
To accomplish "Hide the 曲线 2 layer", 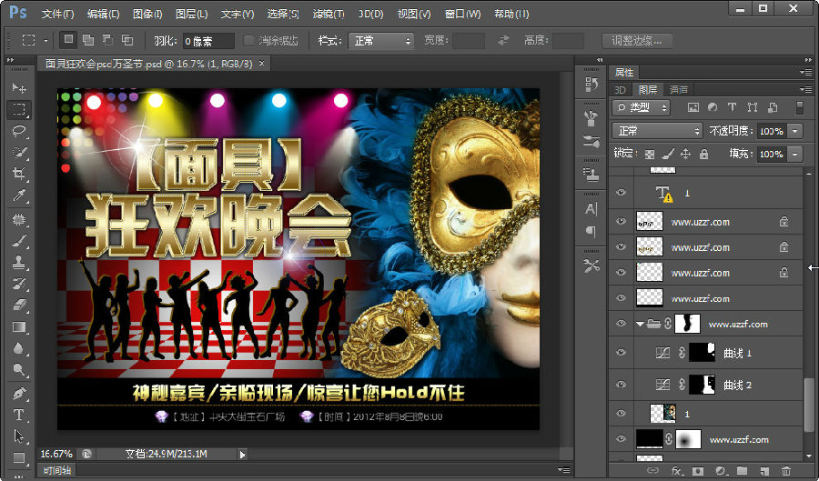I will (621, 385).
